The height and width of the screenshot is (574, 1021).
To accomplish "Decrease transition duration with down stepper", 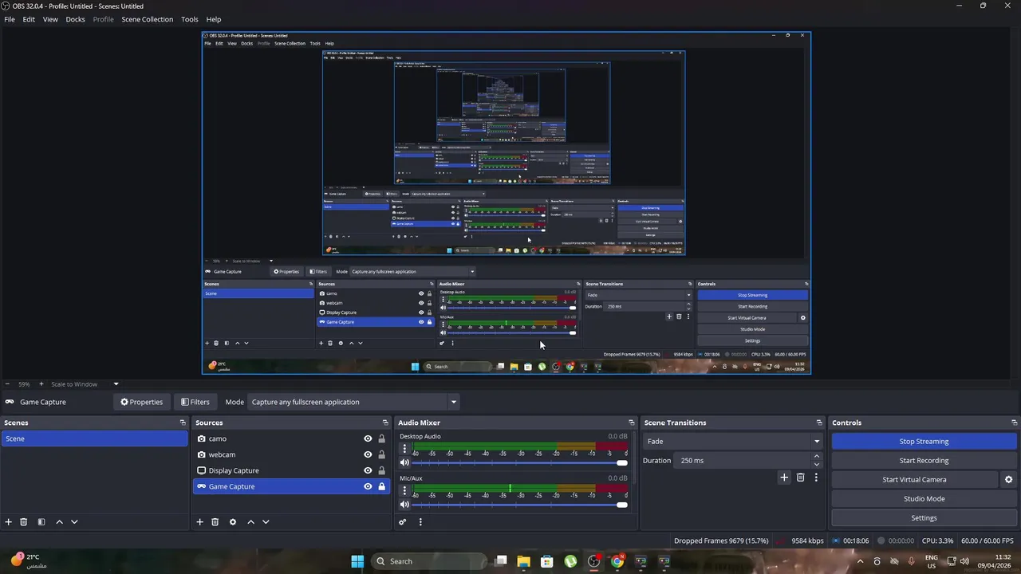I will point(817,464).
